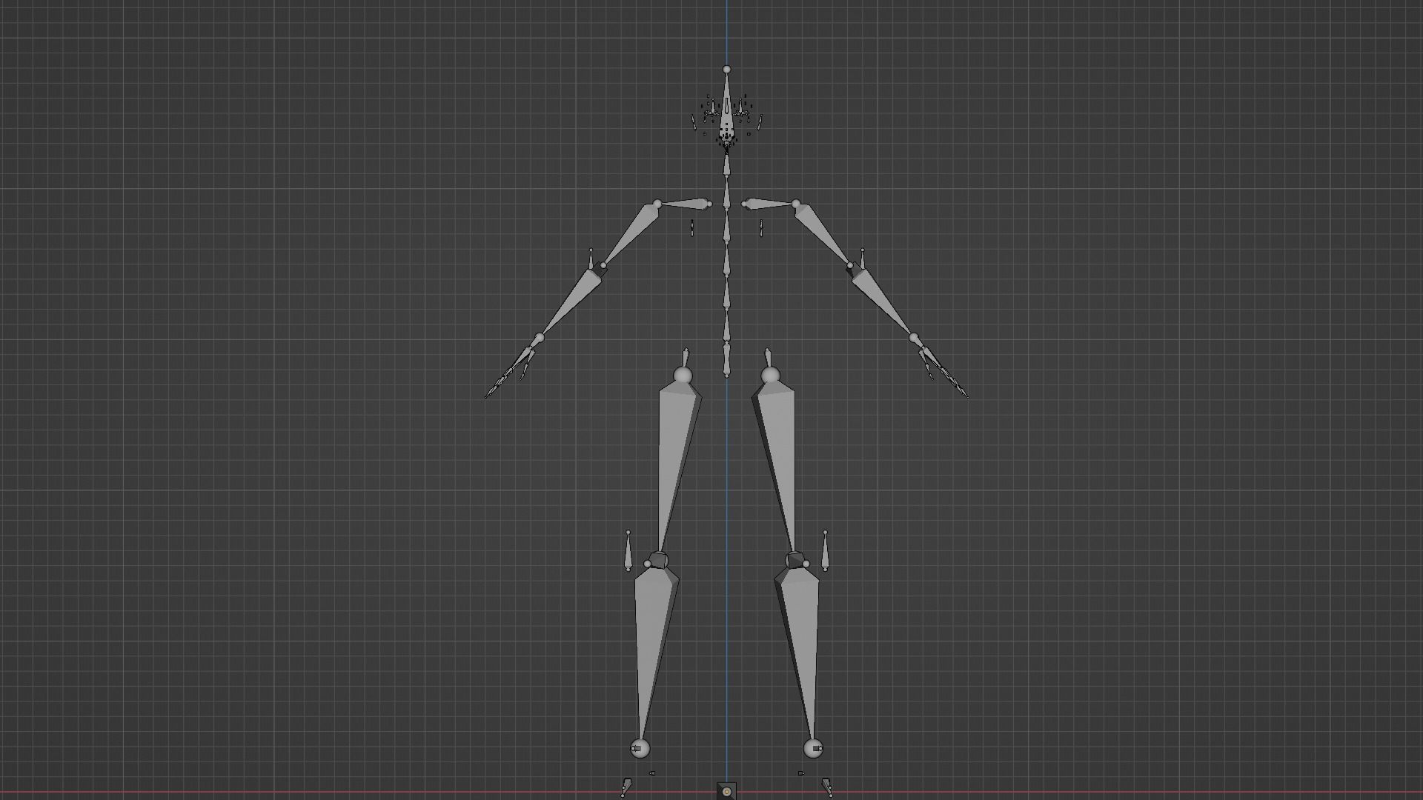The image size is (1423, 800).
Task: Select the neck bone below the head
Action: (x=726, y=166)
